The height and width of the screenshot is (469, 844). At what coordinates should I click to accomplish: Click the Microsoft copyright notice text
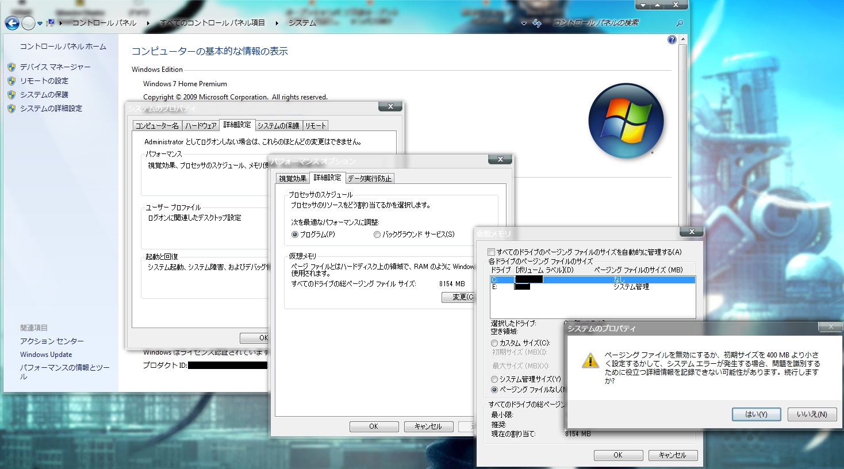[235, 97]
